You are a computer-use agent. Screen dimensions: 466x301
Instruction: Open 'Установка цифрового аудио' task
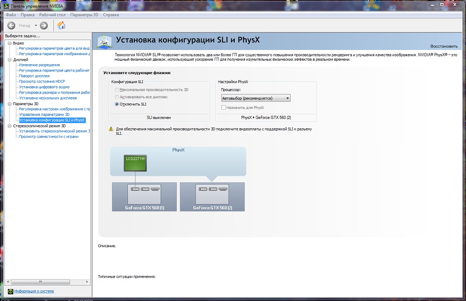[44, 87]
